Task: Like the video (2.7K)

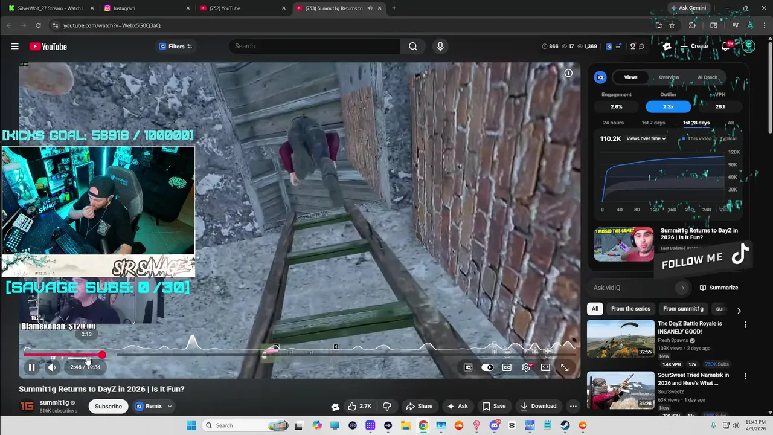Action: 359,406
